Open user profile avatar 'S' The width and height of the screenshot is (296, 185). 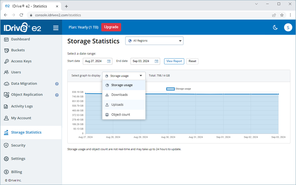click(x=288, y=27)
